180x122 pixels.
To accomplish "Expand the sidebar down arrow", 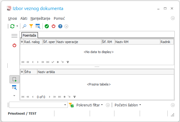I will 14,96.
